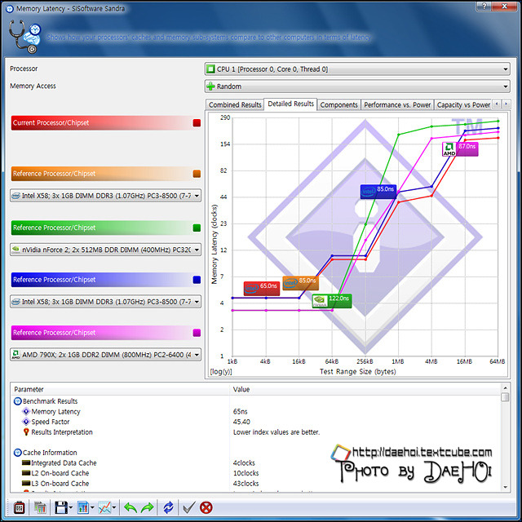522x522 pixels.
Task: Select the L3 On-board Cache row
Action: pyautogui.click(x=60, y=484)
